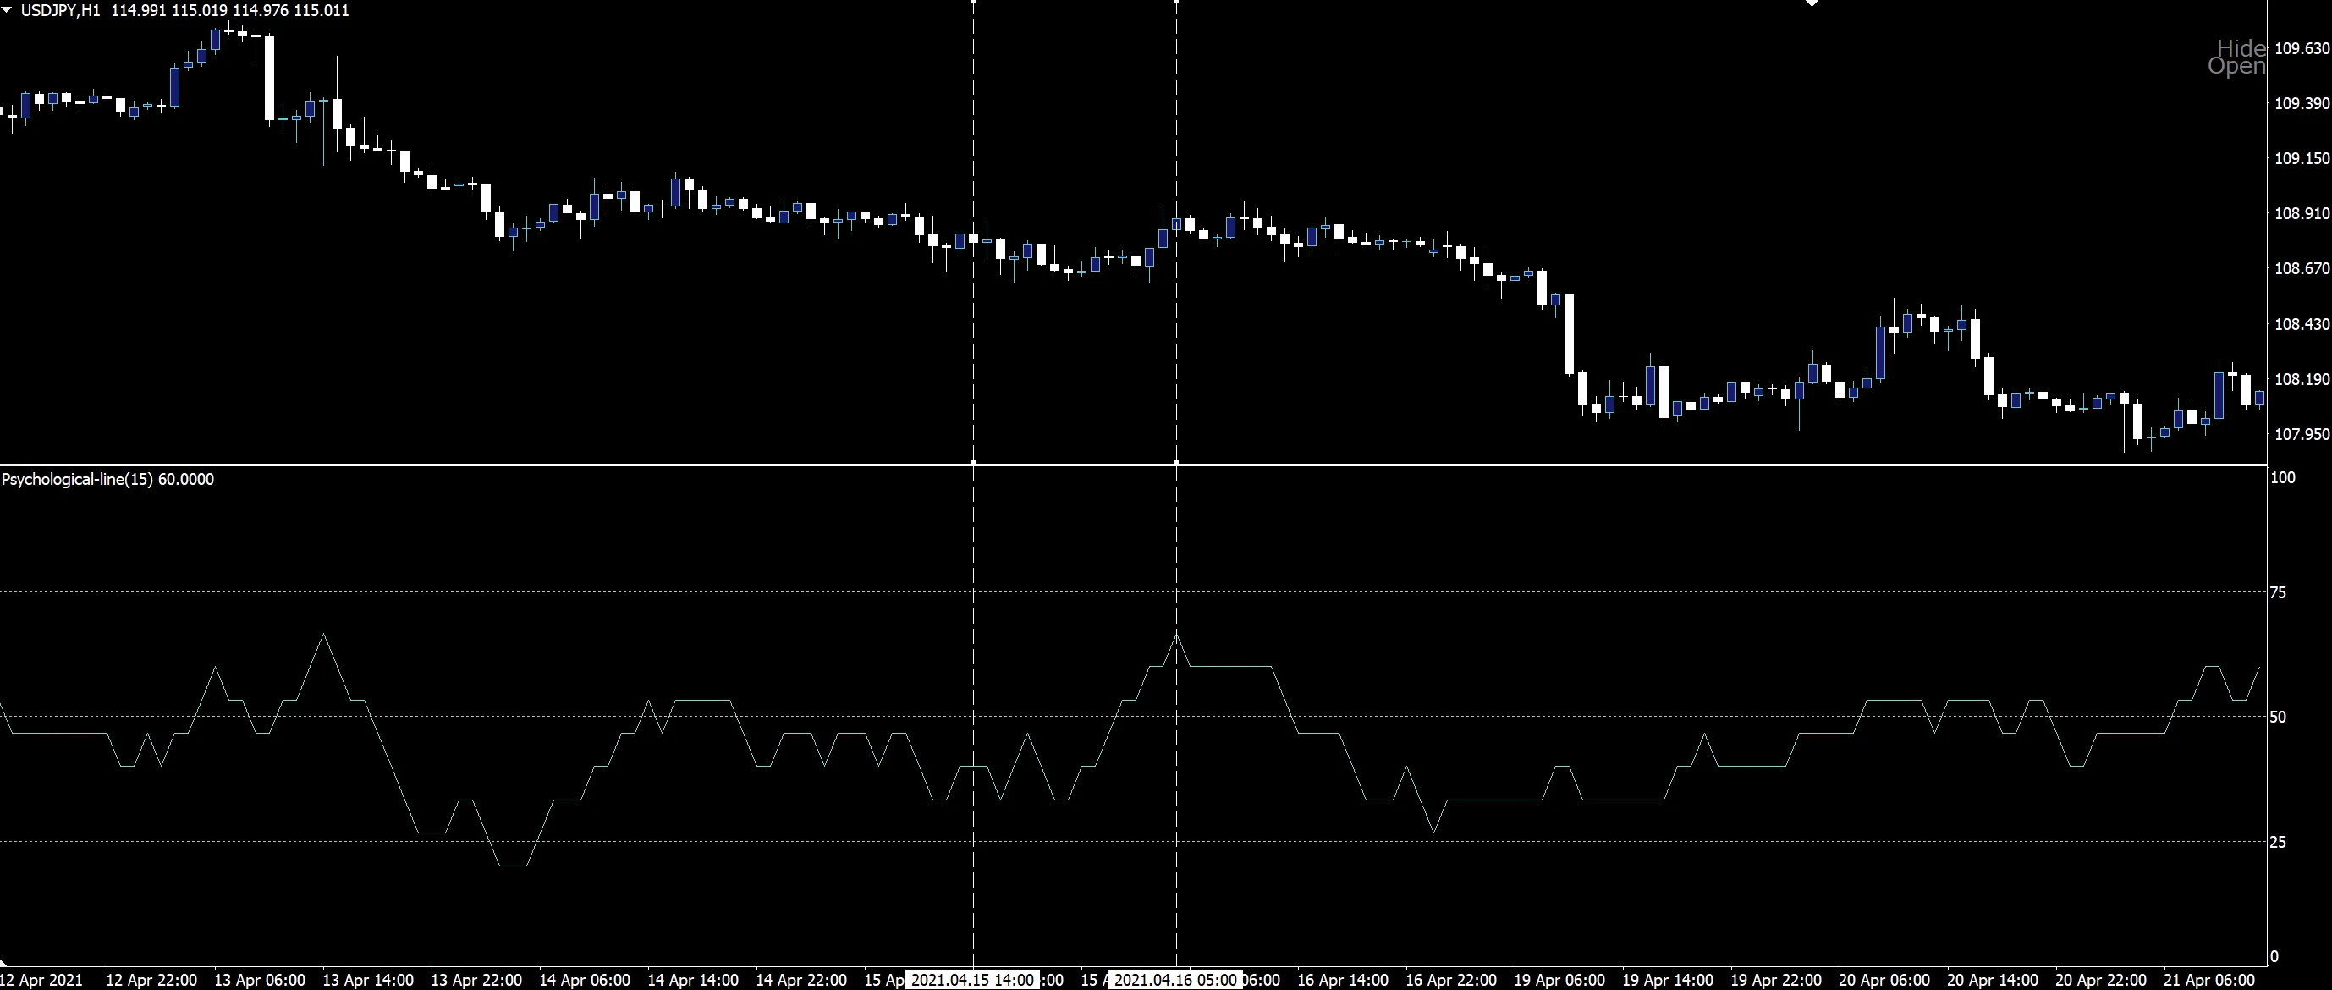Click the 13 Apr 14:00 time axis label
Screen dimensions: 2332x990
367,980
